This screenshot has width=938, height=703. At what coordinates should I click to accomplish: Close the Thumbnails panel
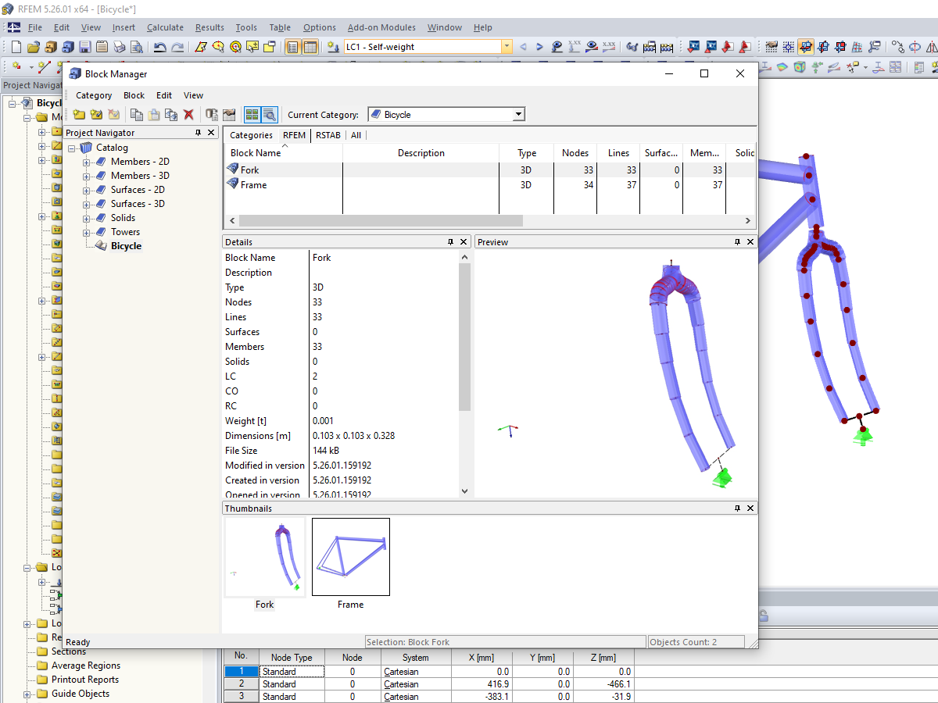coord(750,508)
